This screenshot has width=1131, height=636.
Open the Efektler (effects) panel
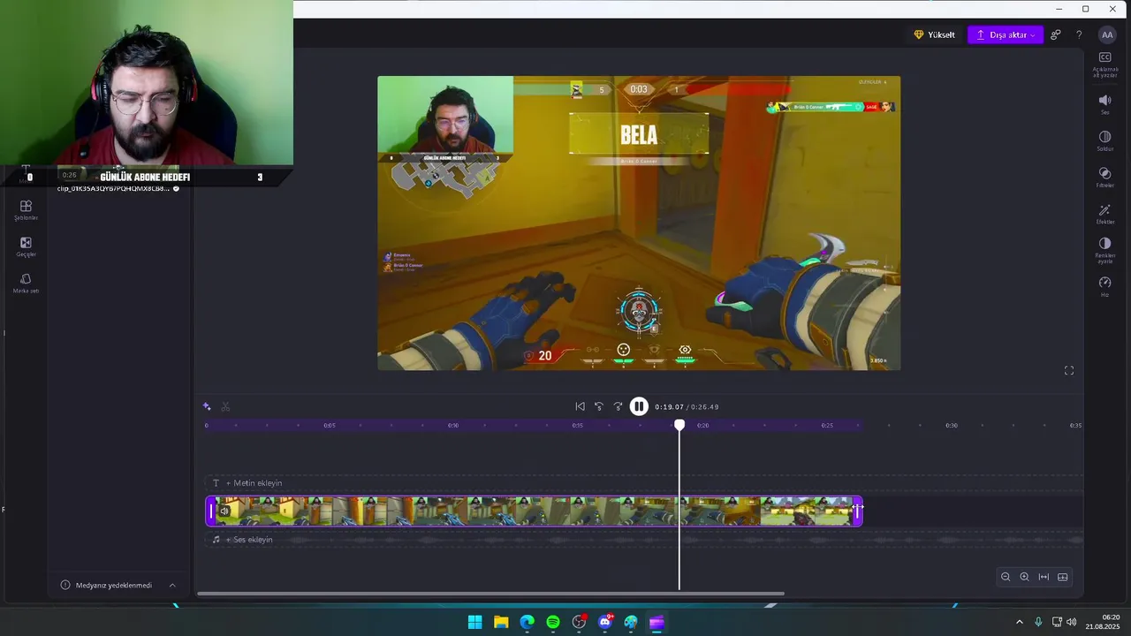[x=1104, y=214]
